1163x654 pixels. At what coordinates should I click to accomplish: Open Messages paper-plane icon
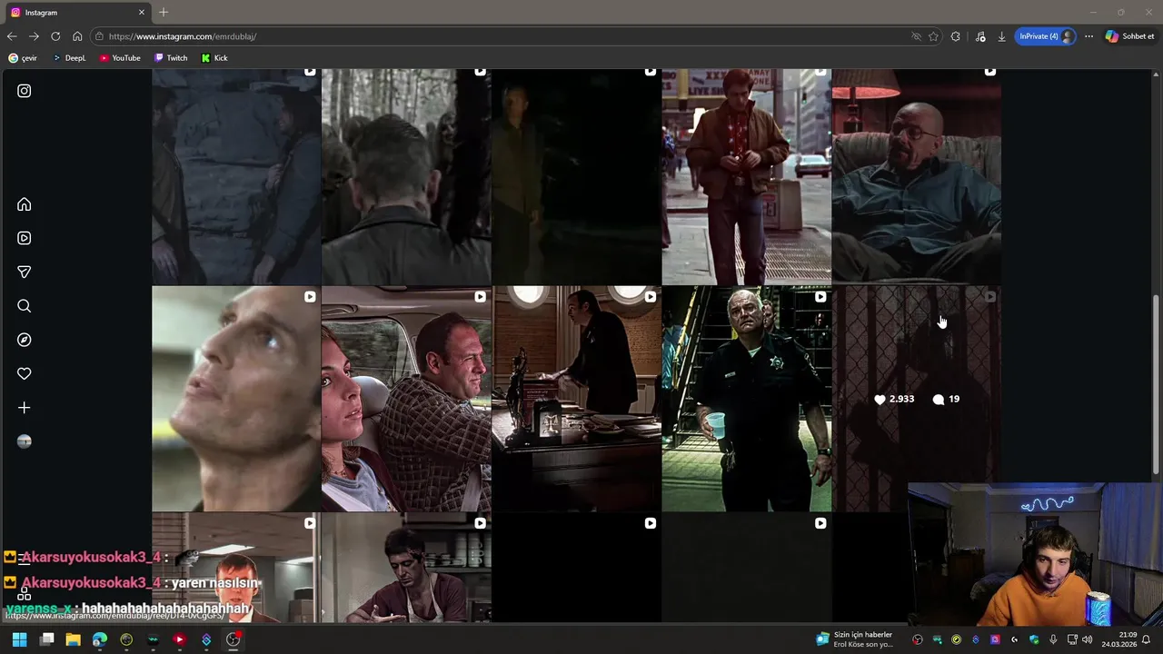click(25, 272)
